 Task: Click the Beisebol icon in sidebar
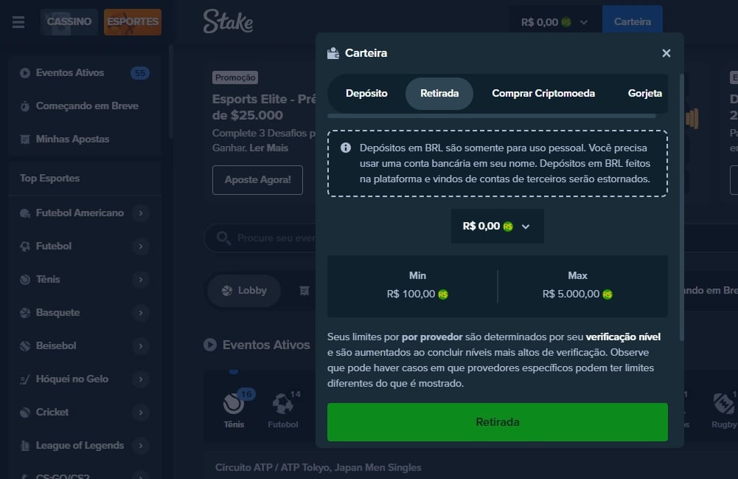pos(25,345)
